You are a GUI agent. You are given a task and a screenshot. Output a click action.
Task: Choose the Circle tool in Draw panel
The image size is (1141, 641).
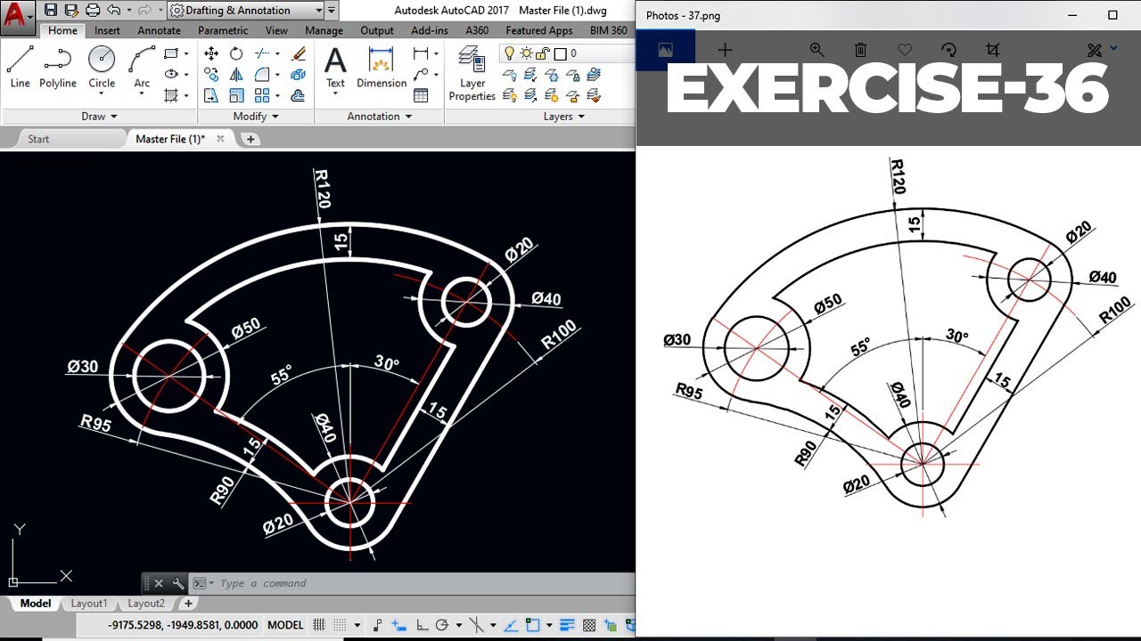[102, 68]
